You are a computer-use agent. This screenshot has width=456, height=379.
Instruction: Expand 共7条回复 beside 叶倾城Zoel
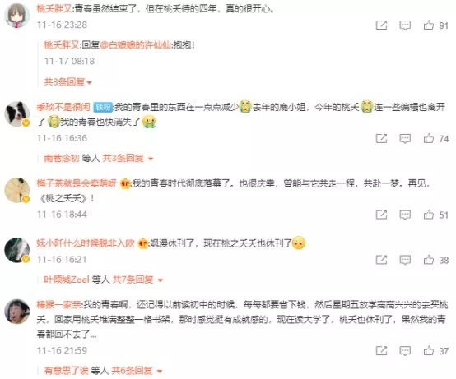coord(137,280)
